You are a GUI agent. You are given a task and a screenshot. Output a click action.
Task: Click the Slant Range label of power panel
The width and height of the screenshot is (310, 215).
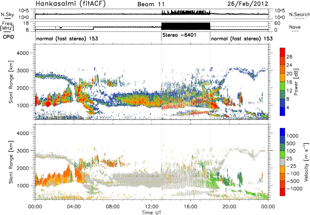click(x=11, y=82)
